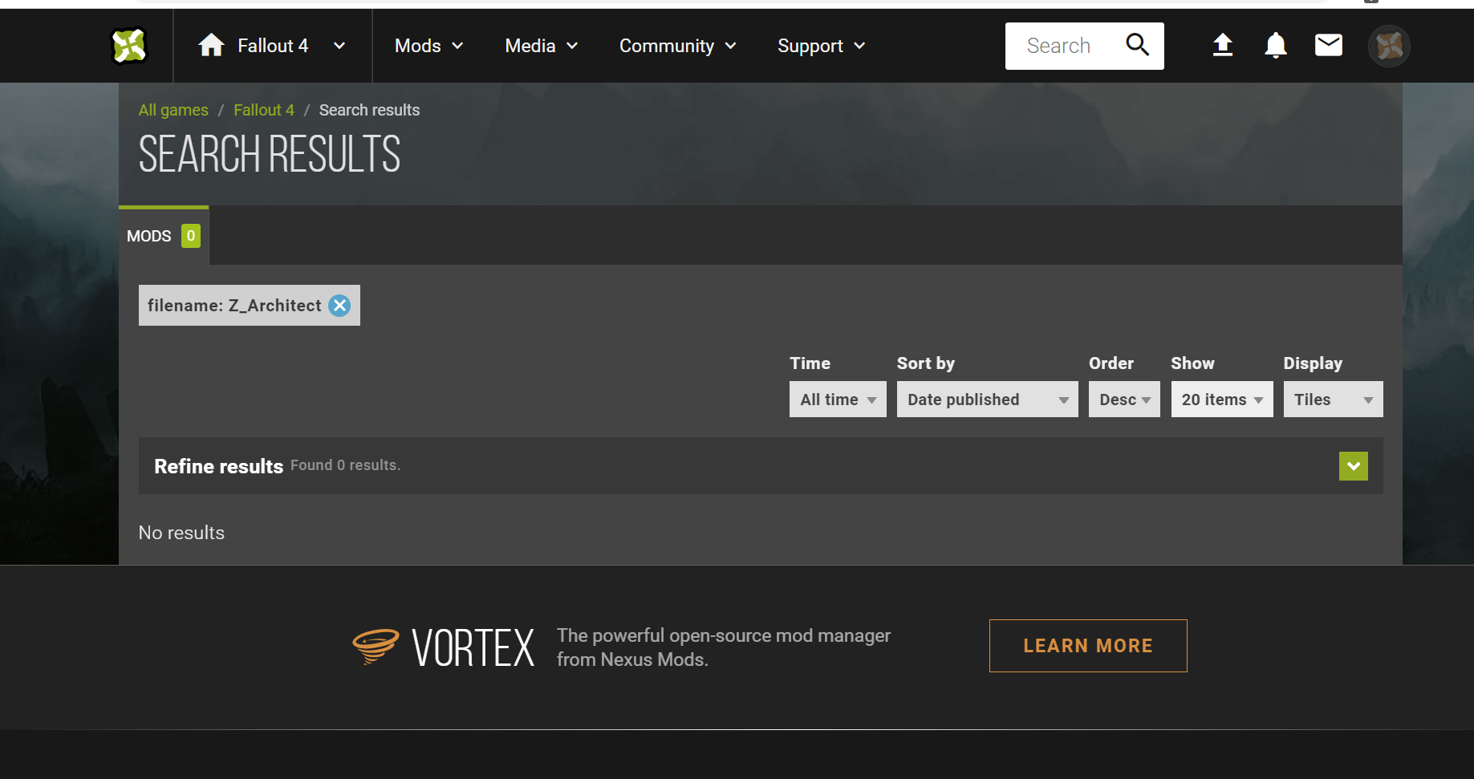Open the messages envelope icon
Image resolution: width=1474 pixels, height=779 pixels.
coord(1329,45)
